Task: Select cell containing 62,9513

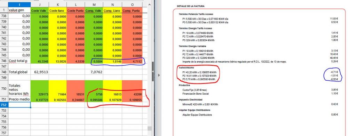Action: click(40, 72)
